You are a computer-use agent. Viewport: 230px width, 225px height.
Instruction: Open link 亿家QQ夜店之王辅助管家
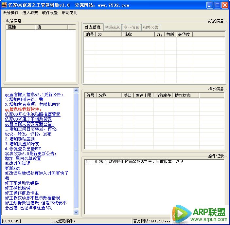(x=28, y=119)
